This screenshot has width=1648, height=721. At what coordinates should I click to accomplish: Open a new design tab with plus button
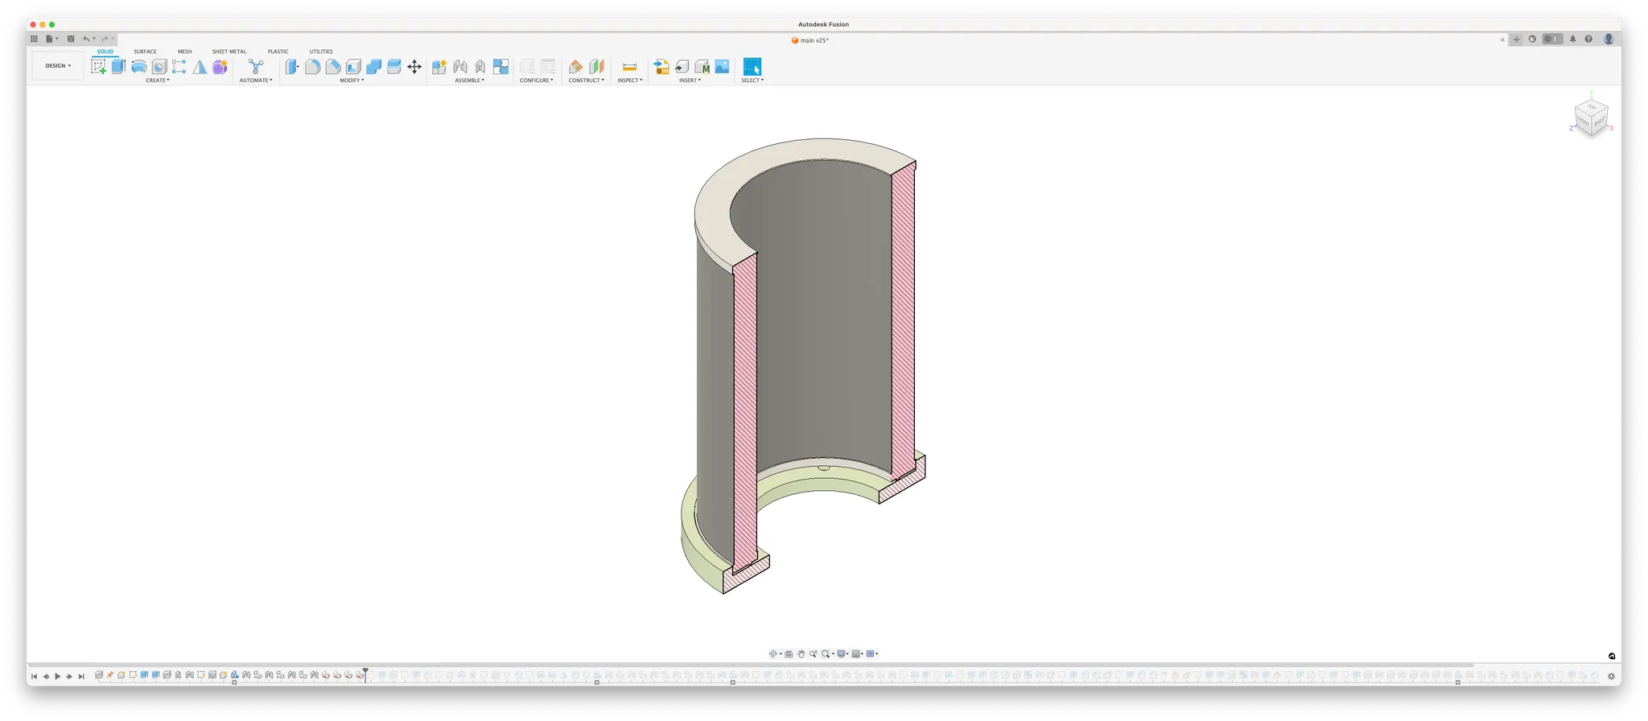[1517, 39]
